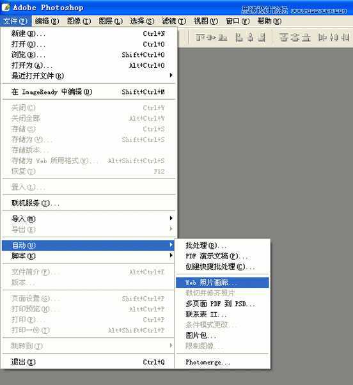Click the grayed 存储(S) entry
Screen dimensions: 353x385
88,129
